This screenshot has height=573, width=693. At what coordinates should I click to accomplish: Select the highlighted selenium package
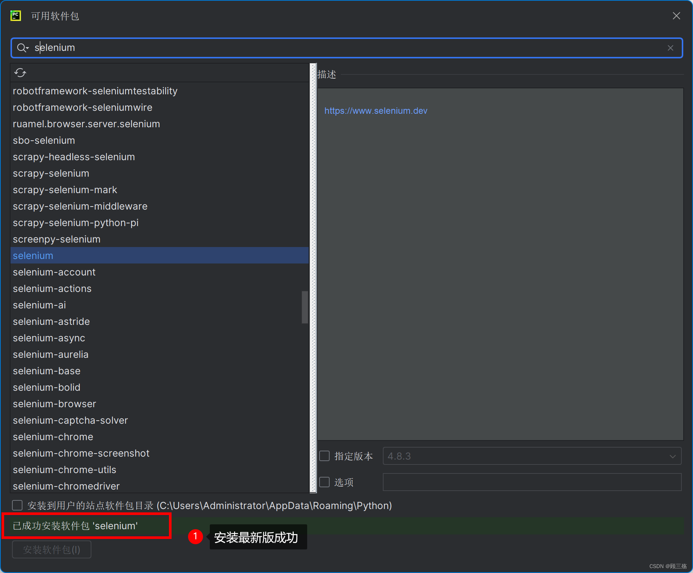point(160,256)
